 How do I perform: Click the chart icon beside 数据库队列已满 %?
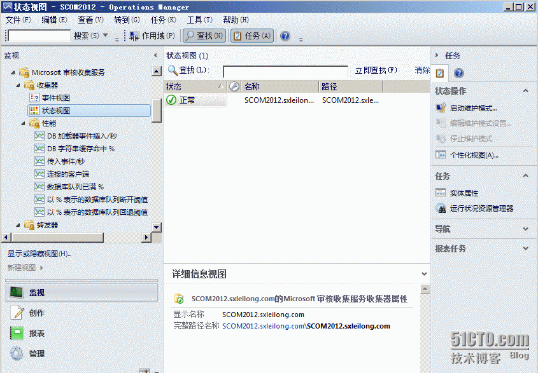coord(39,187)
